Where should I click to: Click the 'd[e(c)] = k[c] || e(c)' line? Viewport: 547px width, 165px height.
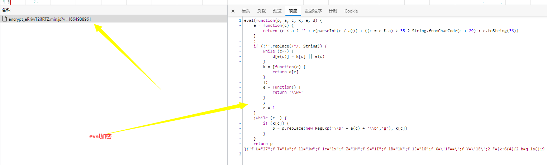coord(298,56)
